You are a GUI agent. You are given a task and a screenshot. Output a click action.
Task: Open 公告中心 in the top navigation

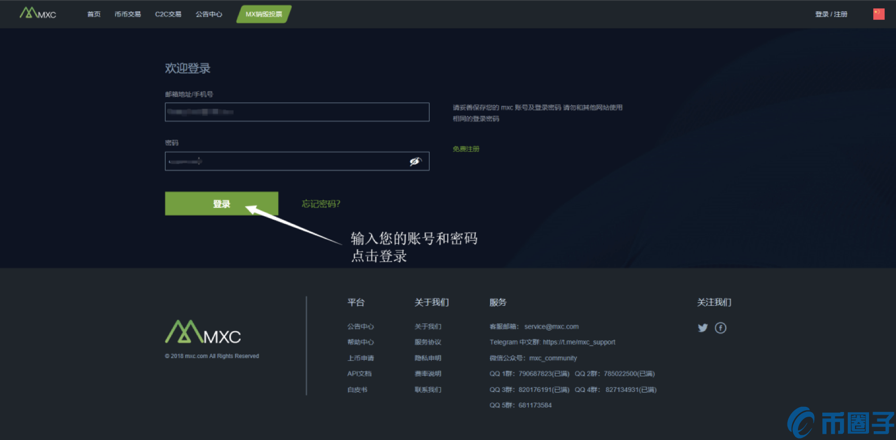(209, 15)
